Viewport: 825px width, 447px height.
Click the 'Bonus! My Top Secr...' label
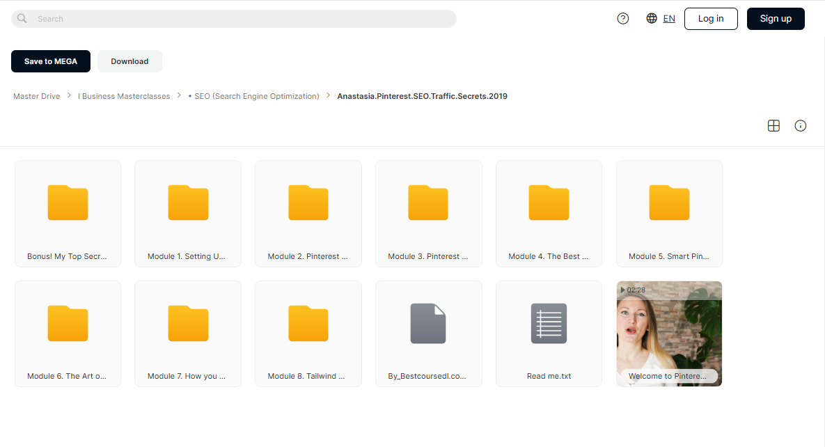(x=67, y=256)
